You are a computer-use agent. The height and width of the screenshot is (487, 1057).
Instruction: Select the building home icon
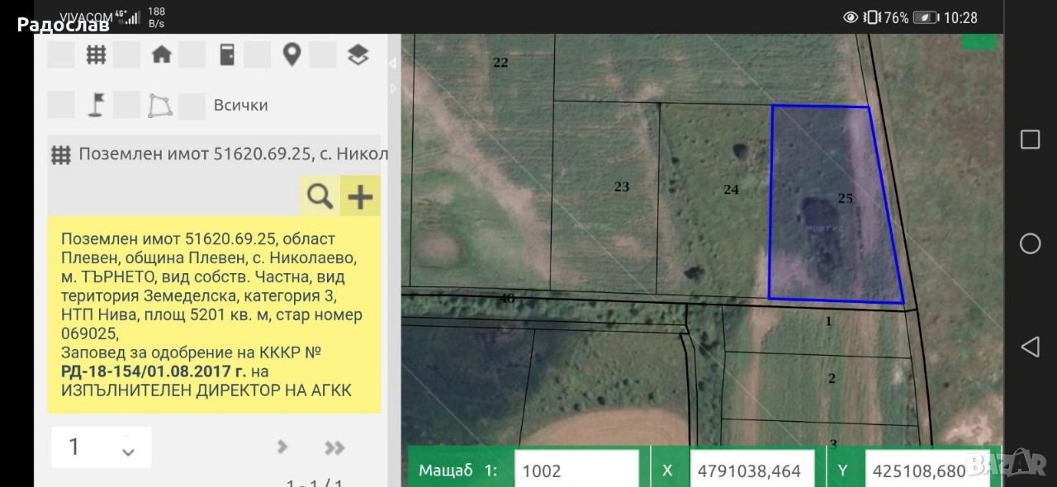pyautogui.click(x=162, y=55)
